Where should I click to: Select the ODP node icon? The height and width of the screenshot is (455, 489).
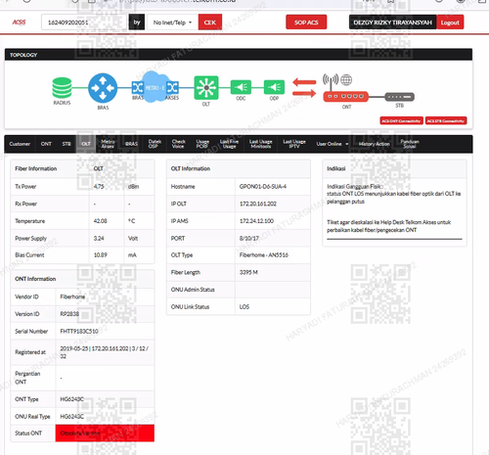274,87
